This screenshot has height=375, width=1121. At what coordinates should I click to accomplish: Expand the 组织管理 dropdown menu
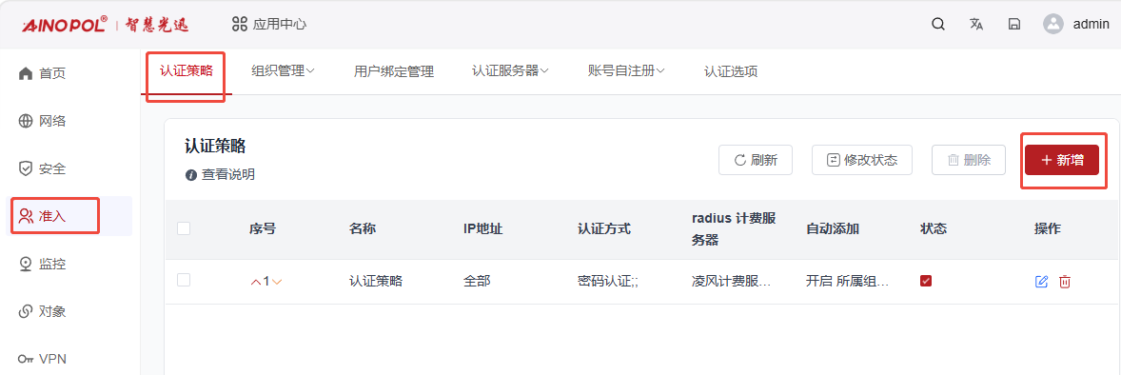coord(284,70)
